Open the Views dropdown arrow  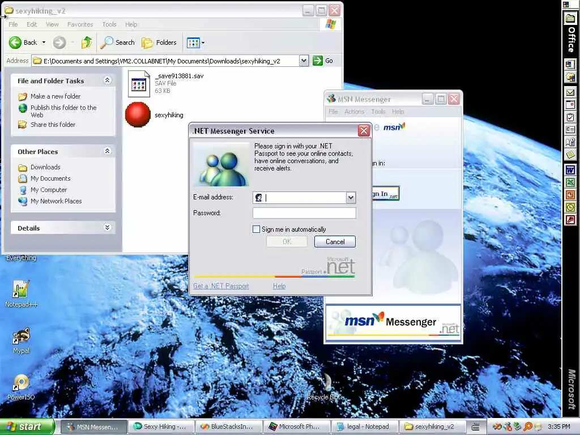click(x=203, y=43)
